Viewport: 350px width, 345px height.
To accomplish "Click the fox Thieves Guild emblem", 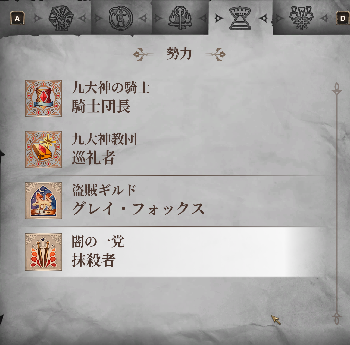I will point(43,201).
